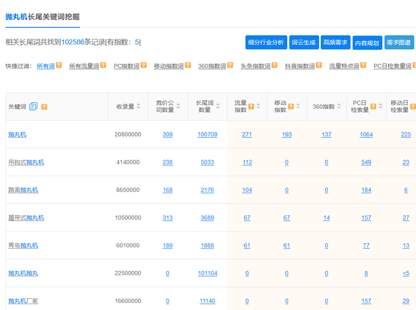Click long-tail count 11140
The image size is (416, 310).
point(208,301)
